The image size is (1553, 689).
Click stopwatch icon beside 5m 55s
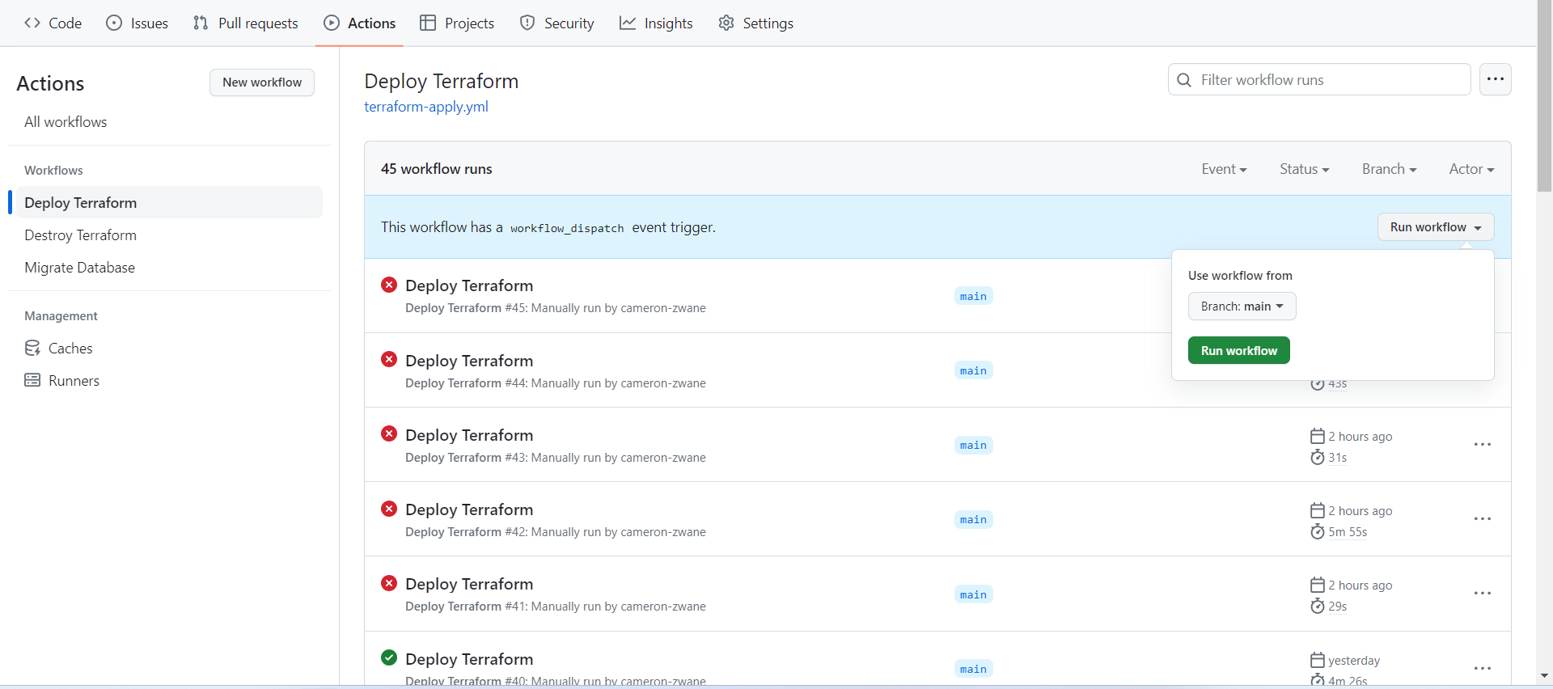click(1317, 531)
